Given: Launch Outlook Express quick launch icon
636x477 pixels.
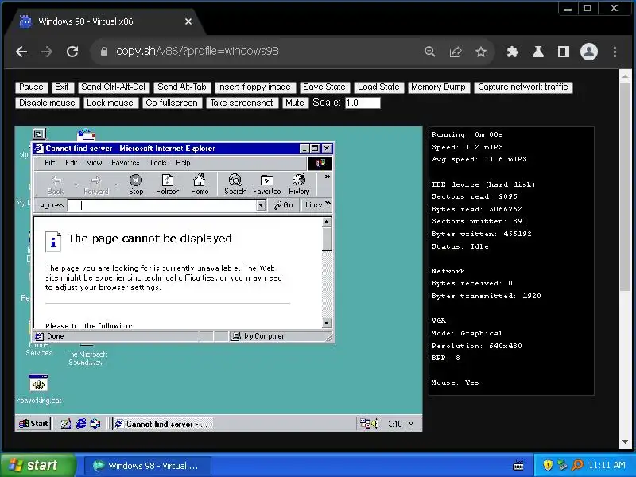Looking at the screenshot, I should [x=95, y=424].
